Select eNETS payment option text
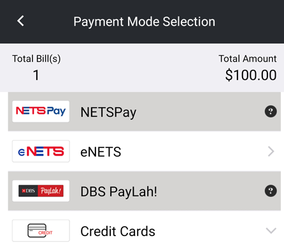284x245 pixels. (101, 152)
